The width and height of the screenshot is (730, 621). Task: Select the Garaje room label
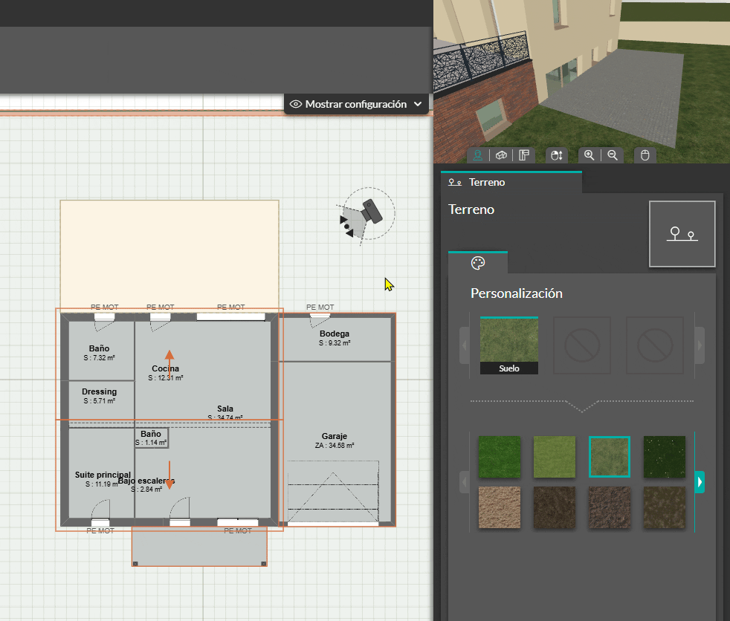point(335,436)
